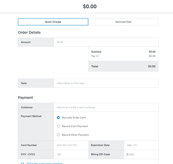Click the Add a Note field

[106, 83]
